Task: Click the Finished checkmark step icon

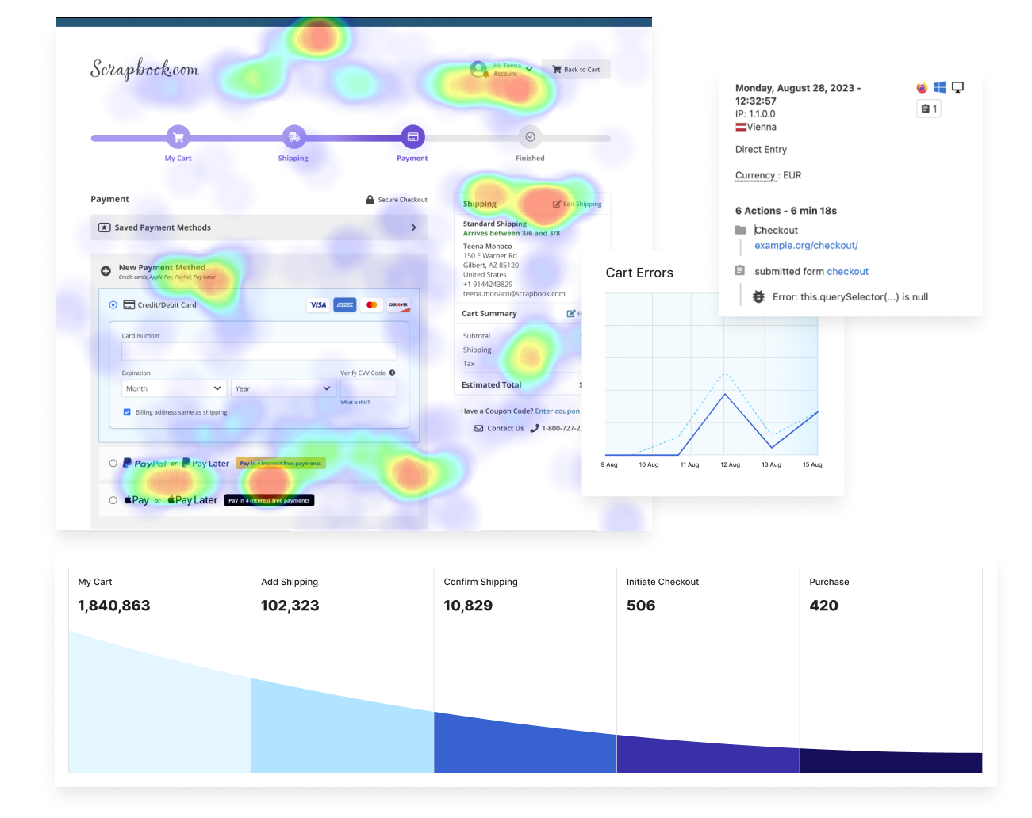Action: pyautogui.click(x=530, y=137)
